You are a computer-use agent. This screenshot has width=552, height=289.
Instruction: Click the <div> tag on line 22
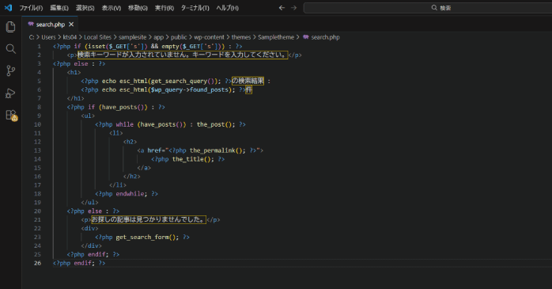tap(89, 228)
